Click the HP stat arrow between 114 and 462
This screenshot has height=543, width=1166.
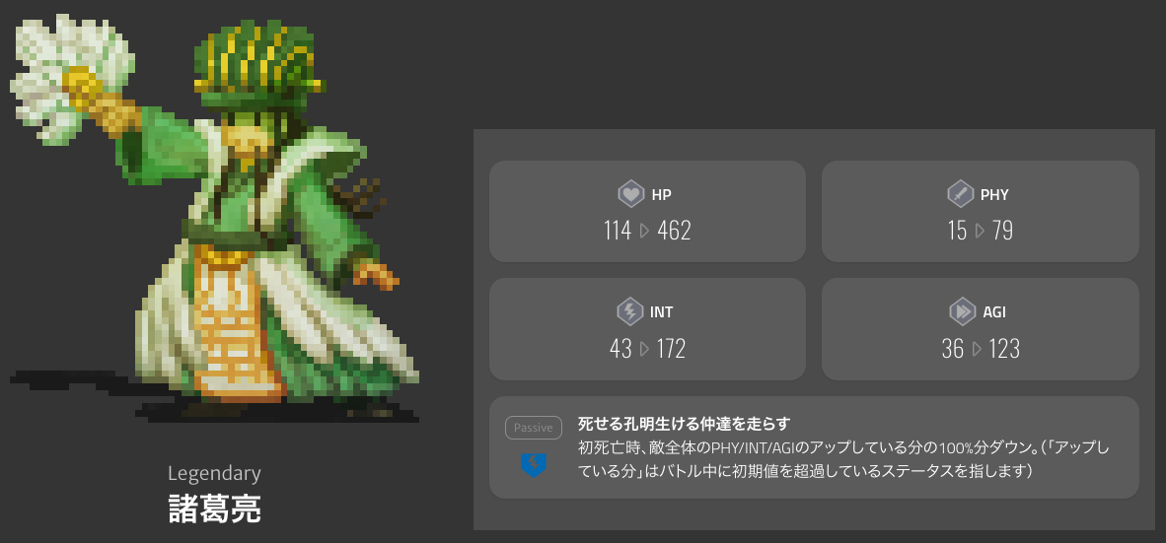click(x=645, y=231)
